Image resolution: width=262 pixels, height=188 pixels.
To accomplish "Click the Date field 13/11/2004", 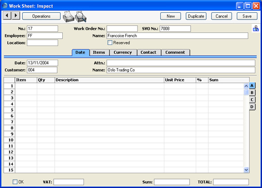I will point(42,63).
